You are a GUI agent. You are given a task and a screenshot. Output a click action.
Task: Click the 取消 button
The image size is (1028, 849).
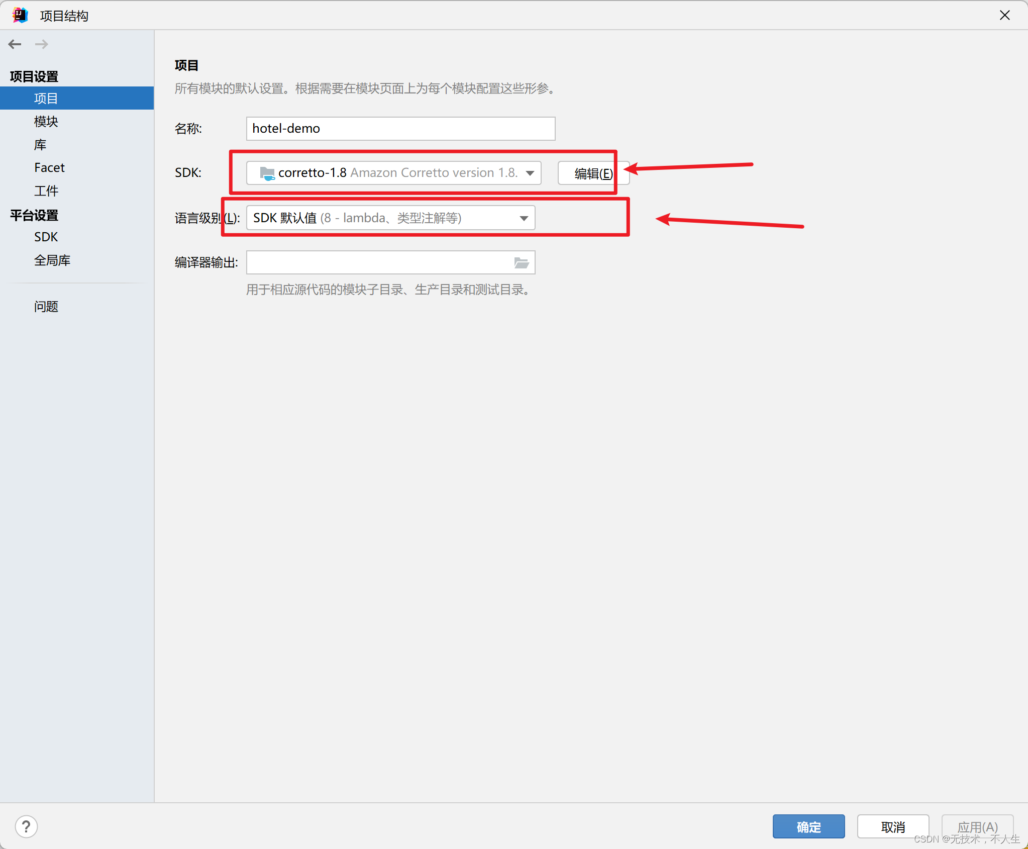pyautogui.click(x=893, y=827)
